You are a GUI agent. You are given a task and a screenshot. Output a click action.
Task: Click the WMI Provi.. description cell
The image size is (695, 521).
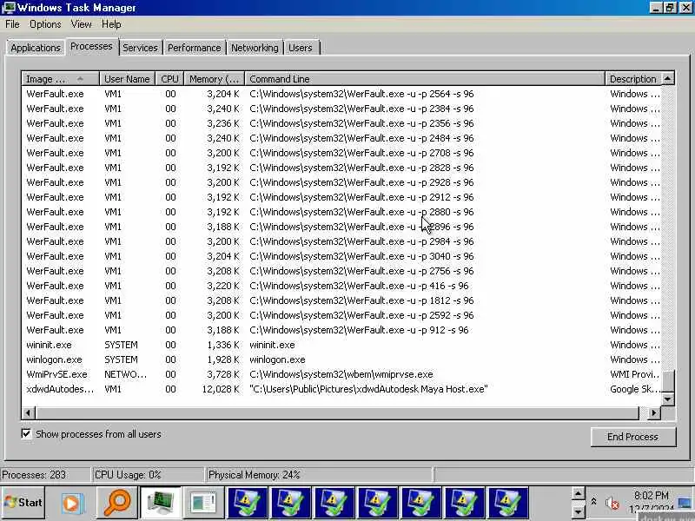(635, 374)
